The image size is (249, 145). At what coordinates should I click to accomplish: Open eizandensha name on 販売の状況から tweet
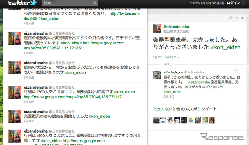[x=36, y=63]
